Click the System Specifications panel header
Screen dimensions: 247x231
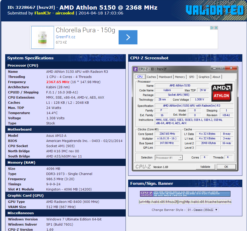pyautogui.click(x=65, y=58)
